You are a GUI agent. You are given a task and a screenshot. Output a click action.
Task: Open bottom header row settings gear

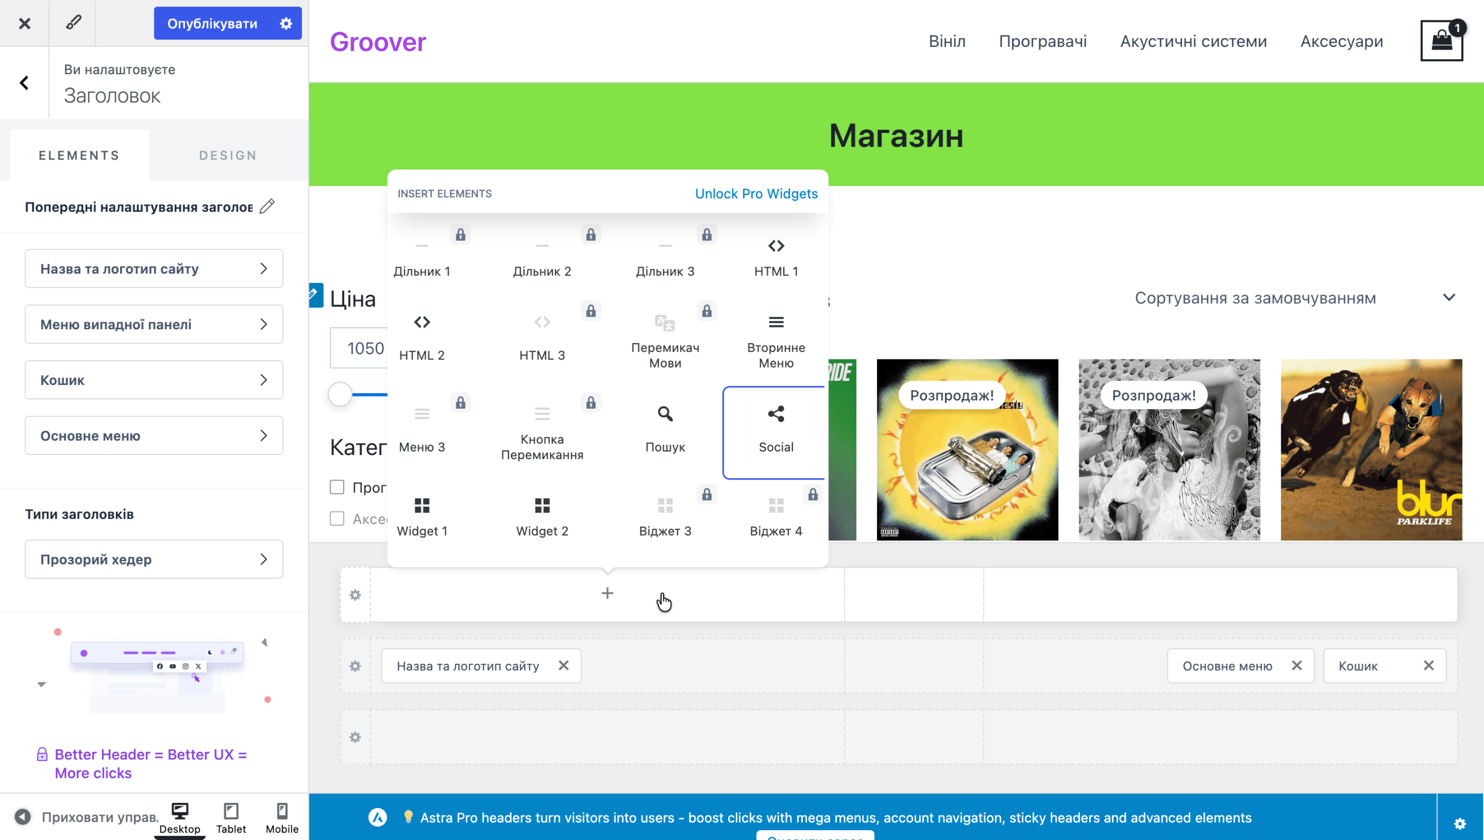355,737
